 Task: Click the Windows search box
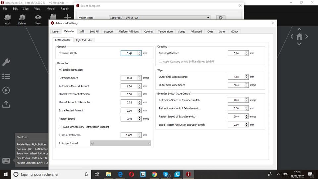[x=51, y=174]
